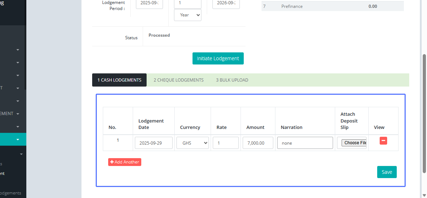Click the lodgement period start date 2025-09 field
The width and height of the screenshot is (427, 198).
pos(149,3)
